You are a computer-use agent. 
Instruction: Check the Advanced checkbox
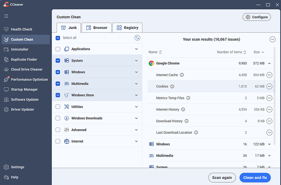click(58, 130)
